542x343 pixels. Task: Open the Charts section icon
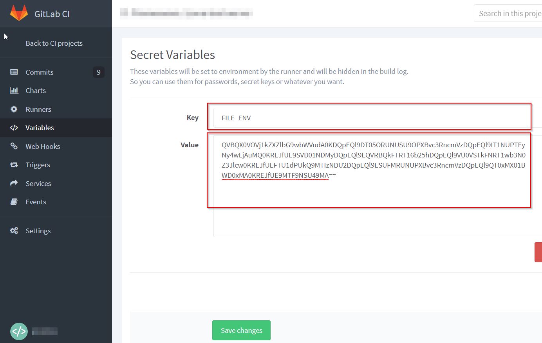pyautogui.click(x=14, y=90)
